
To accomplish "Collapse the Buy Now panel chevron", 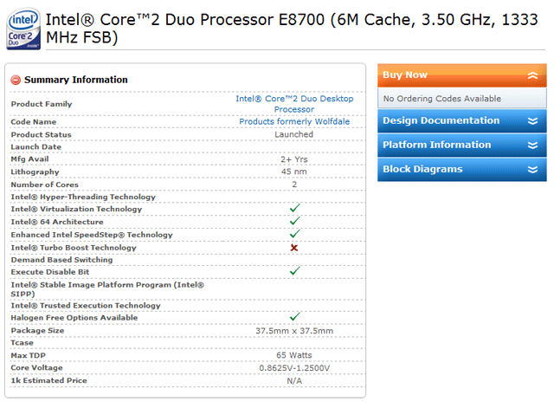I will point(532,75).
